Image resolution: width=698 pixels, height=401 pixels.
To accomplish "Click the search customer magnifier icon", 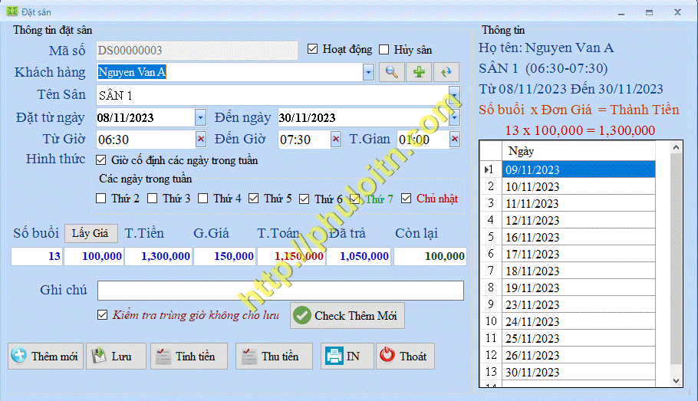I will (x=391, y=72).
